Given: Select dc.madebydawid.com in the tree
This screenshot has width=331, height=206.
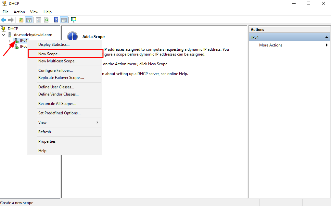Looking at the screenshot, I should tap(33, 35).
